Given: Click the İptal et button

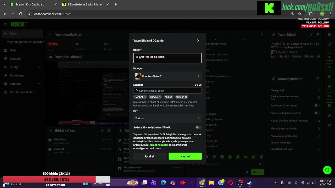Looking at the screenshot, I should tap(149, 156).
